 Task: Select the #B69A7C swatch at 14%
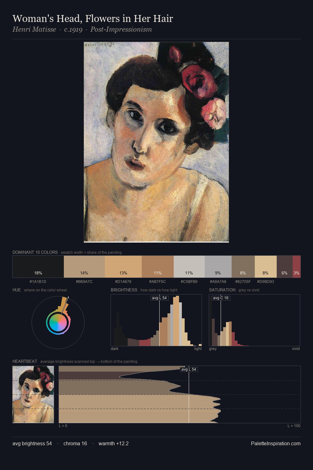pos(84,267)
